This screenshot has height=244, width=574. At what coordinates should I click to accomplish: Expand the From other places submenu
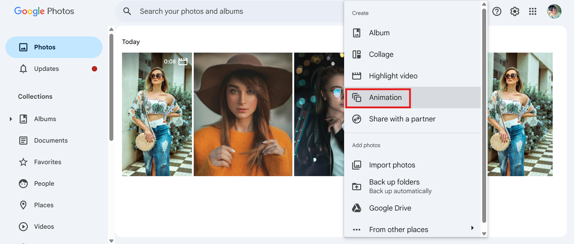[x=472, y=228]
